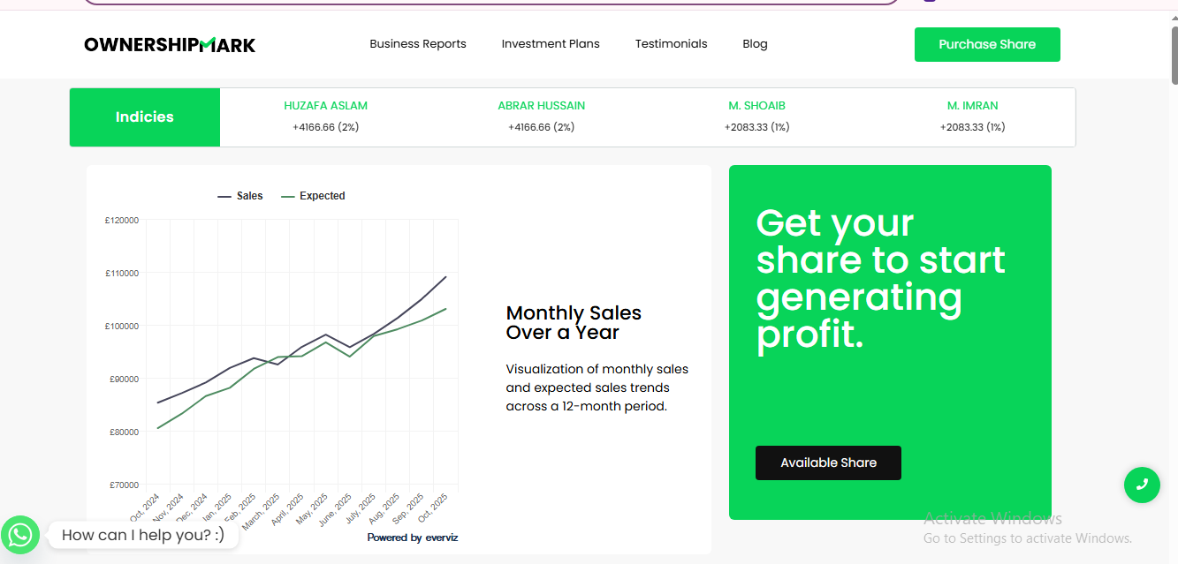Click the WhatsApp chat icon
Viewport: 1178px width, 564px height.
pos(19,535)
